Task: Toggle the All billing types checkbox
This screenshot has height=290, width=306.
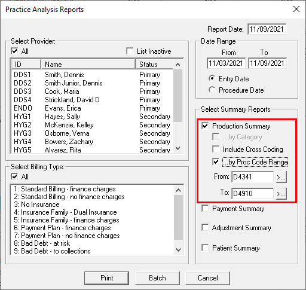Action: 14,177
